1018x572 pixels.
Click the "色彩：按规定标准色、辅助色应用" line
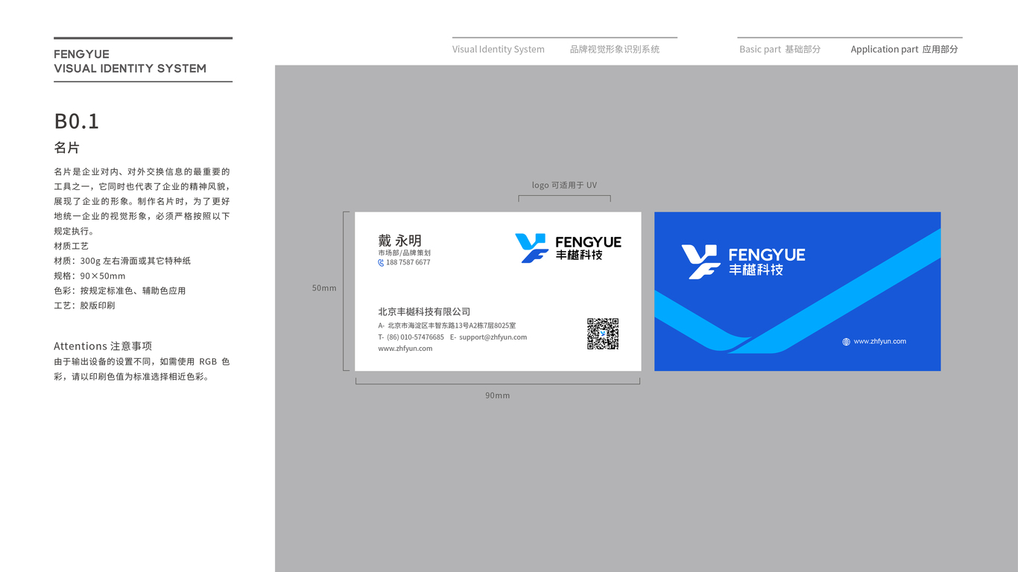120,290
